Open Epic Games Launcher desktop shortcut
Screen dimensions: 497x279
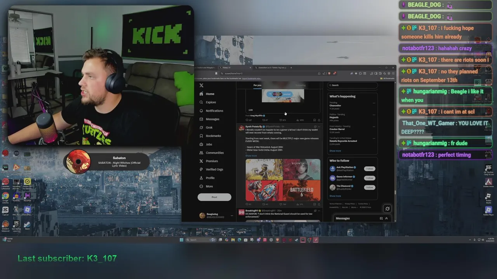pos(16,226)
